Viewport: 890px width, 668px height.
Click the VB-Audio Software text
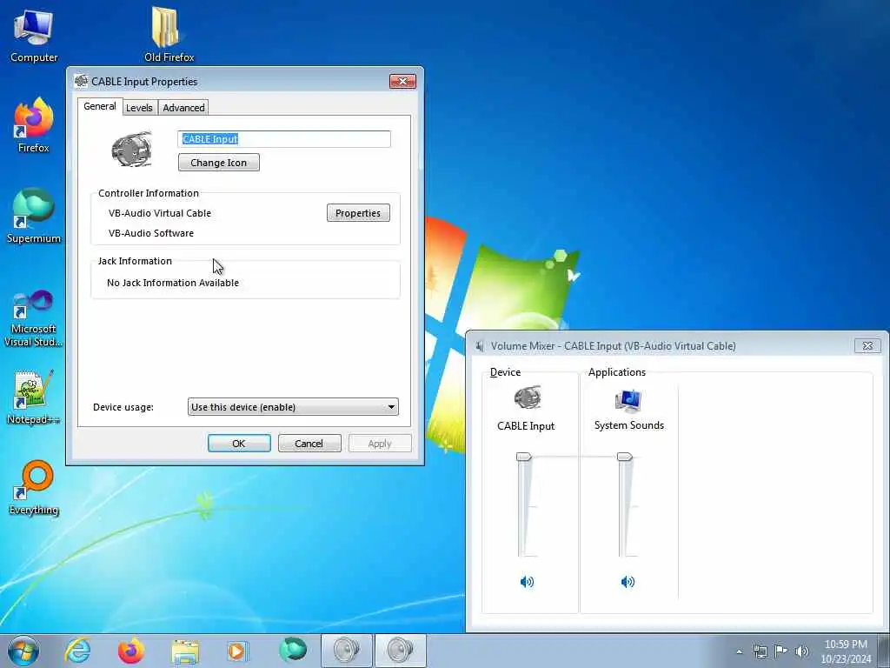click(151, 233)
